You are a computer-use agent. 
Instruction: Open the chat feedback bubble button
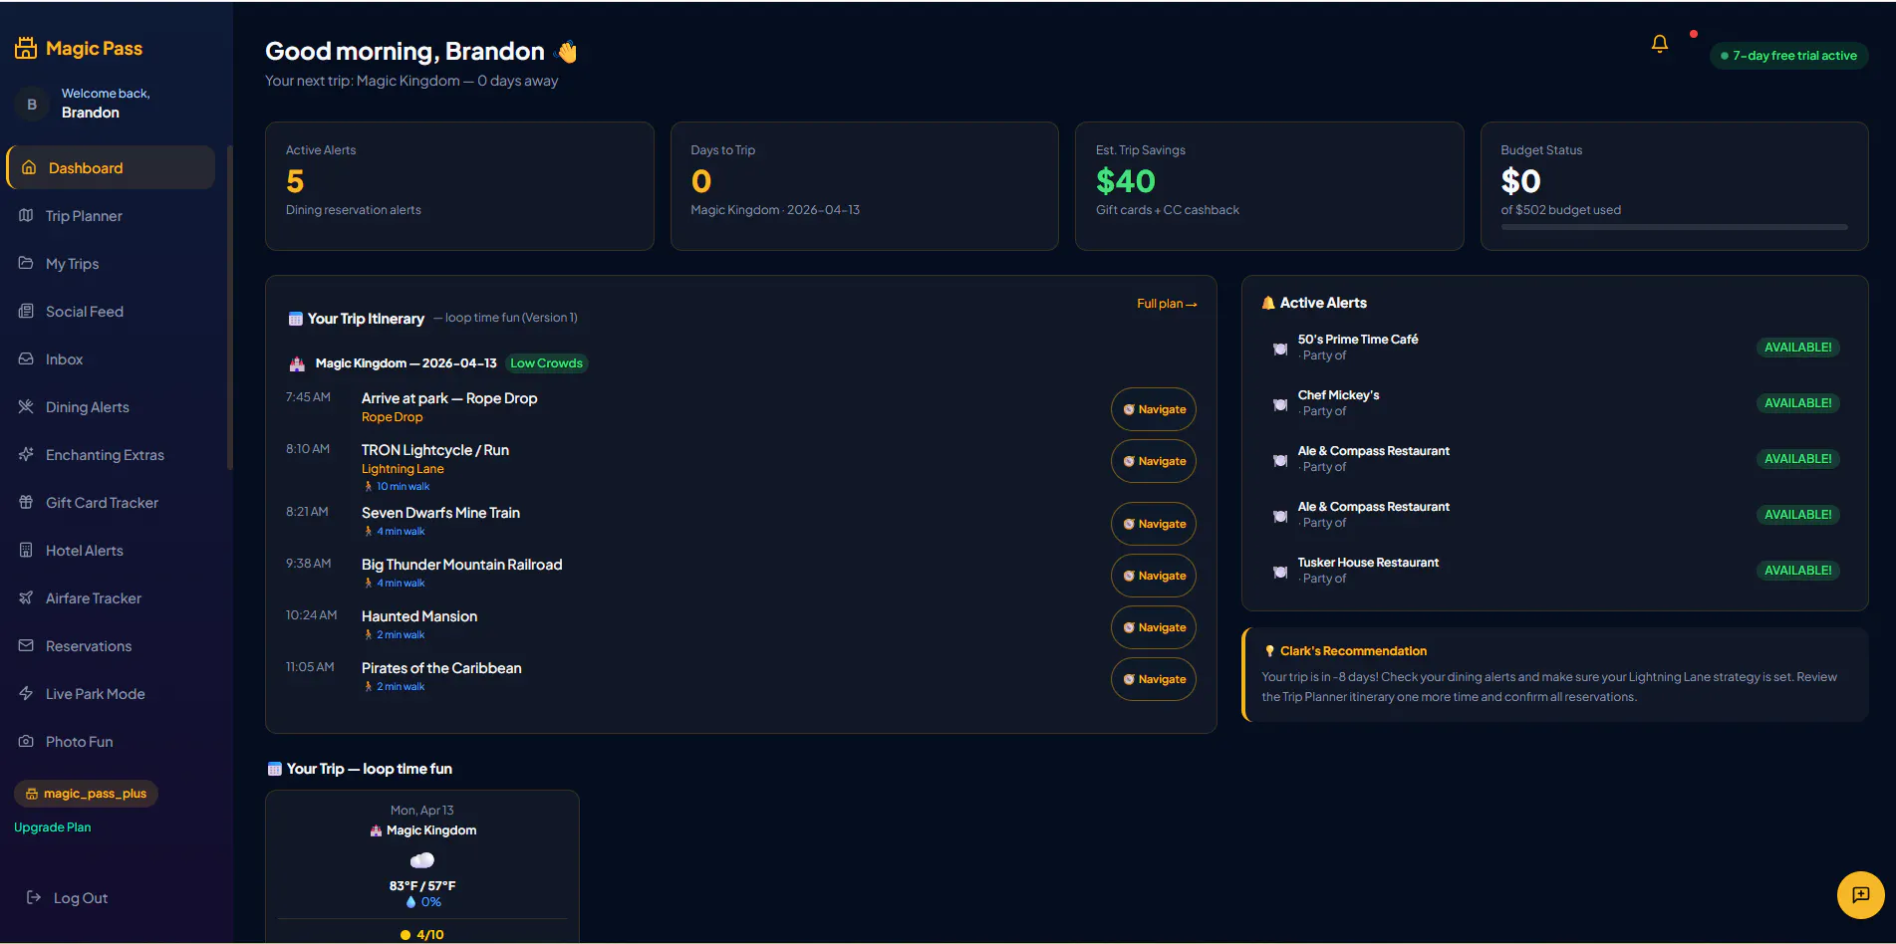(1860, 895)
